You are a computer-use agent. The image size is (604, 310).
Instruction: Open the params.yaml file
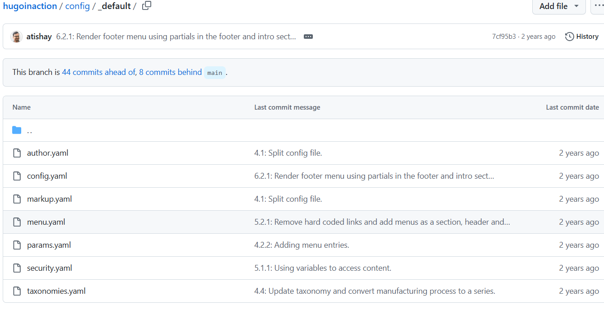pos(49,245)
